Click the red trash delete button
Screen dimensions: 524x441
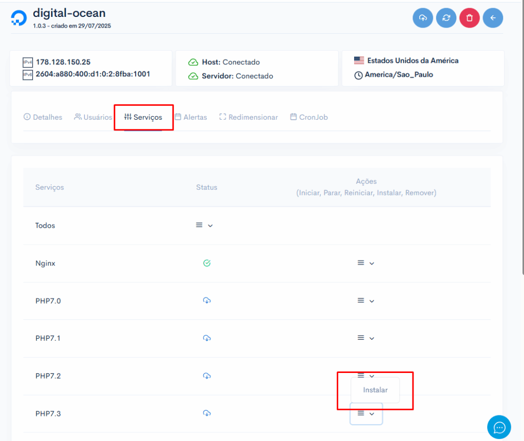pyautogui.click(x=470, y=18)
